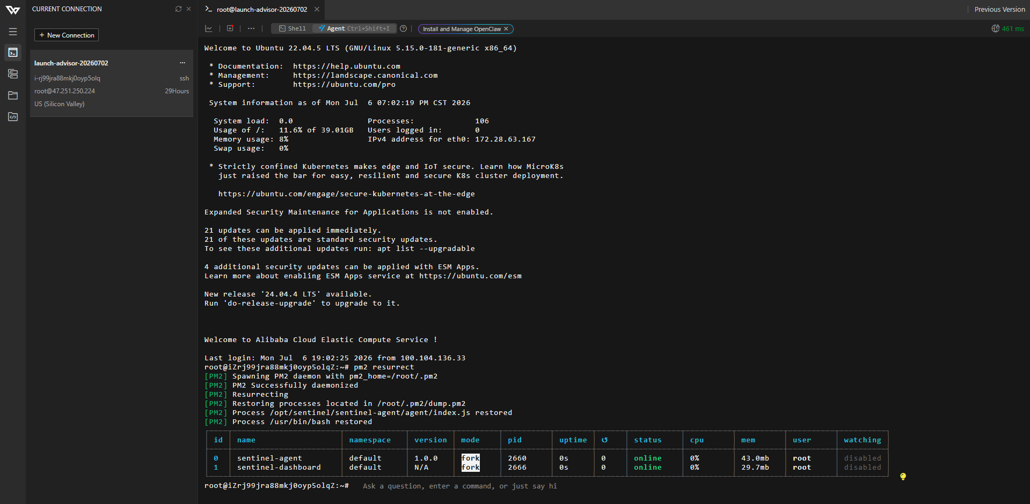The height and width of the screenshot is (504, 1030).
Task: Click the restart count column header icon
Action: coord(605,440)
